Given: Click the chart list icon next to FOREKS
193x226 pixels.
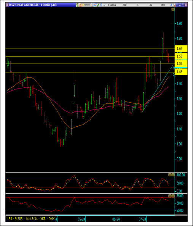Looking at the screenshot, I should [92, 5].
